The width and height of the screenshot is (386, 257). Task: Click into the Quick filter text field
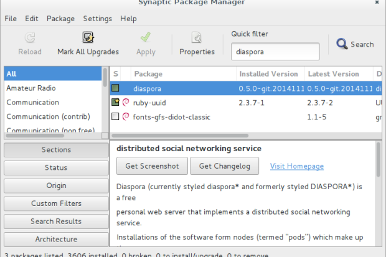coord(275,52)
